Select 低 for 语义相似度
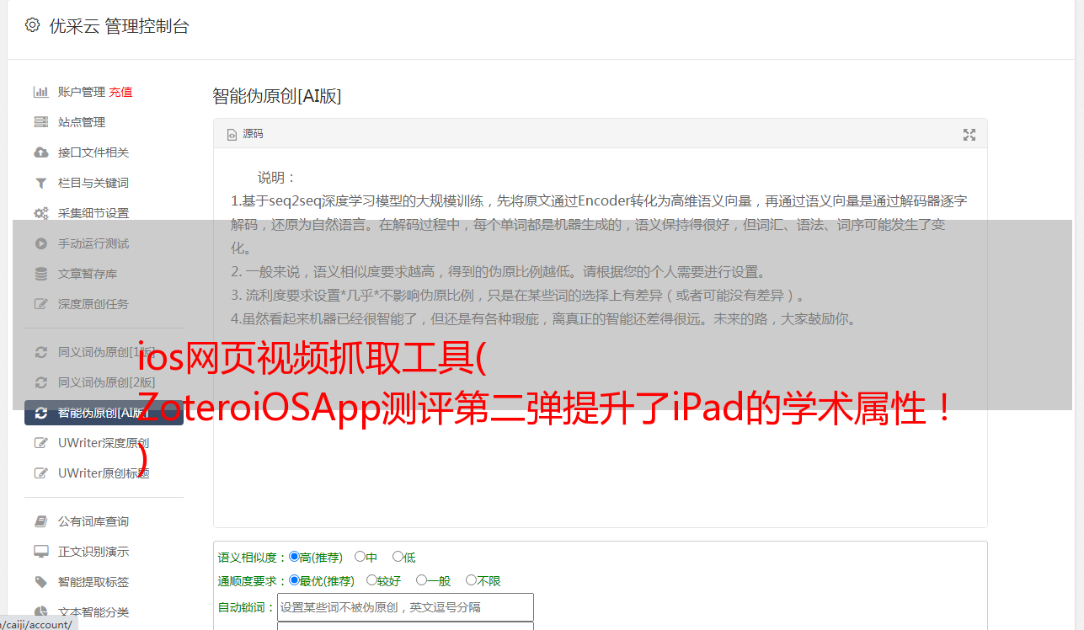 (398, 557)
